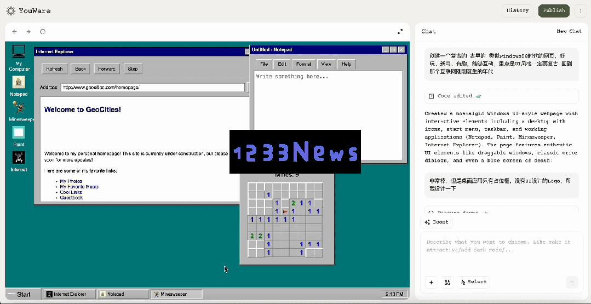Expand the preview to fullscreen
This screenshot has height=304, width=591.
pos(400,32)
